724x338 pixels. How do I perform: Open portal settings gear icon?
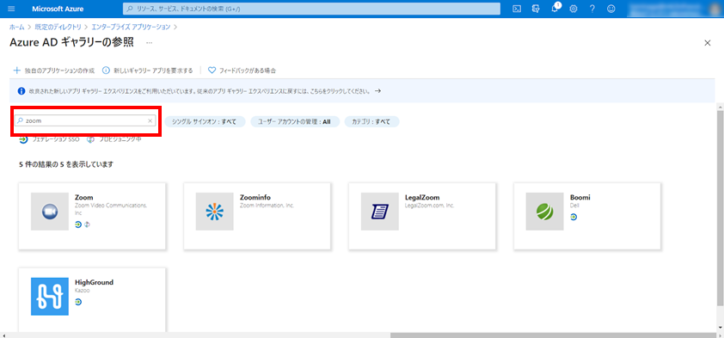[574, 9]
